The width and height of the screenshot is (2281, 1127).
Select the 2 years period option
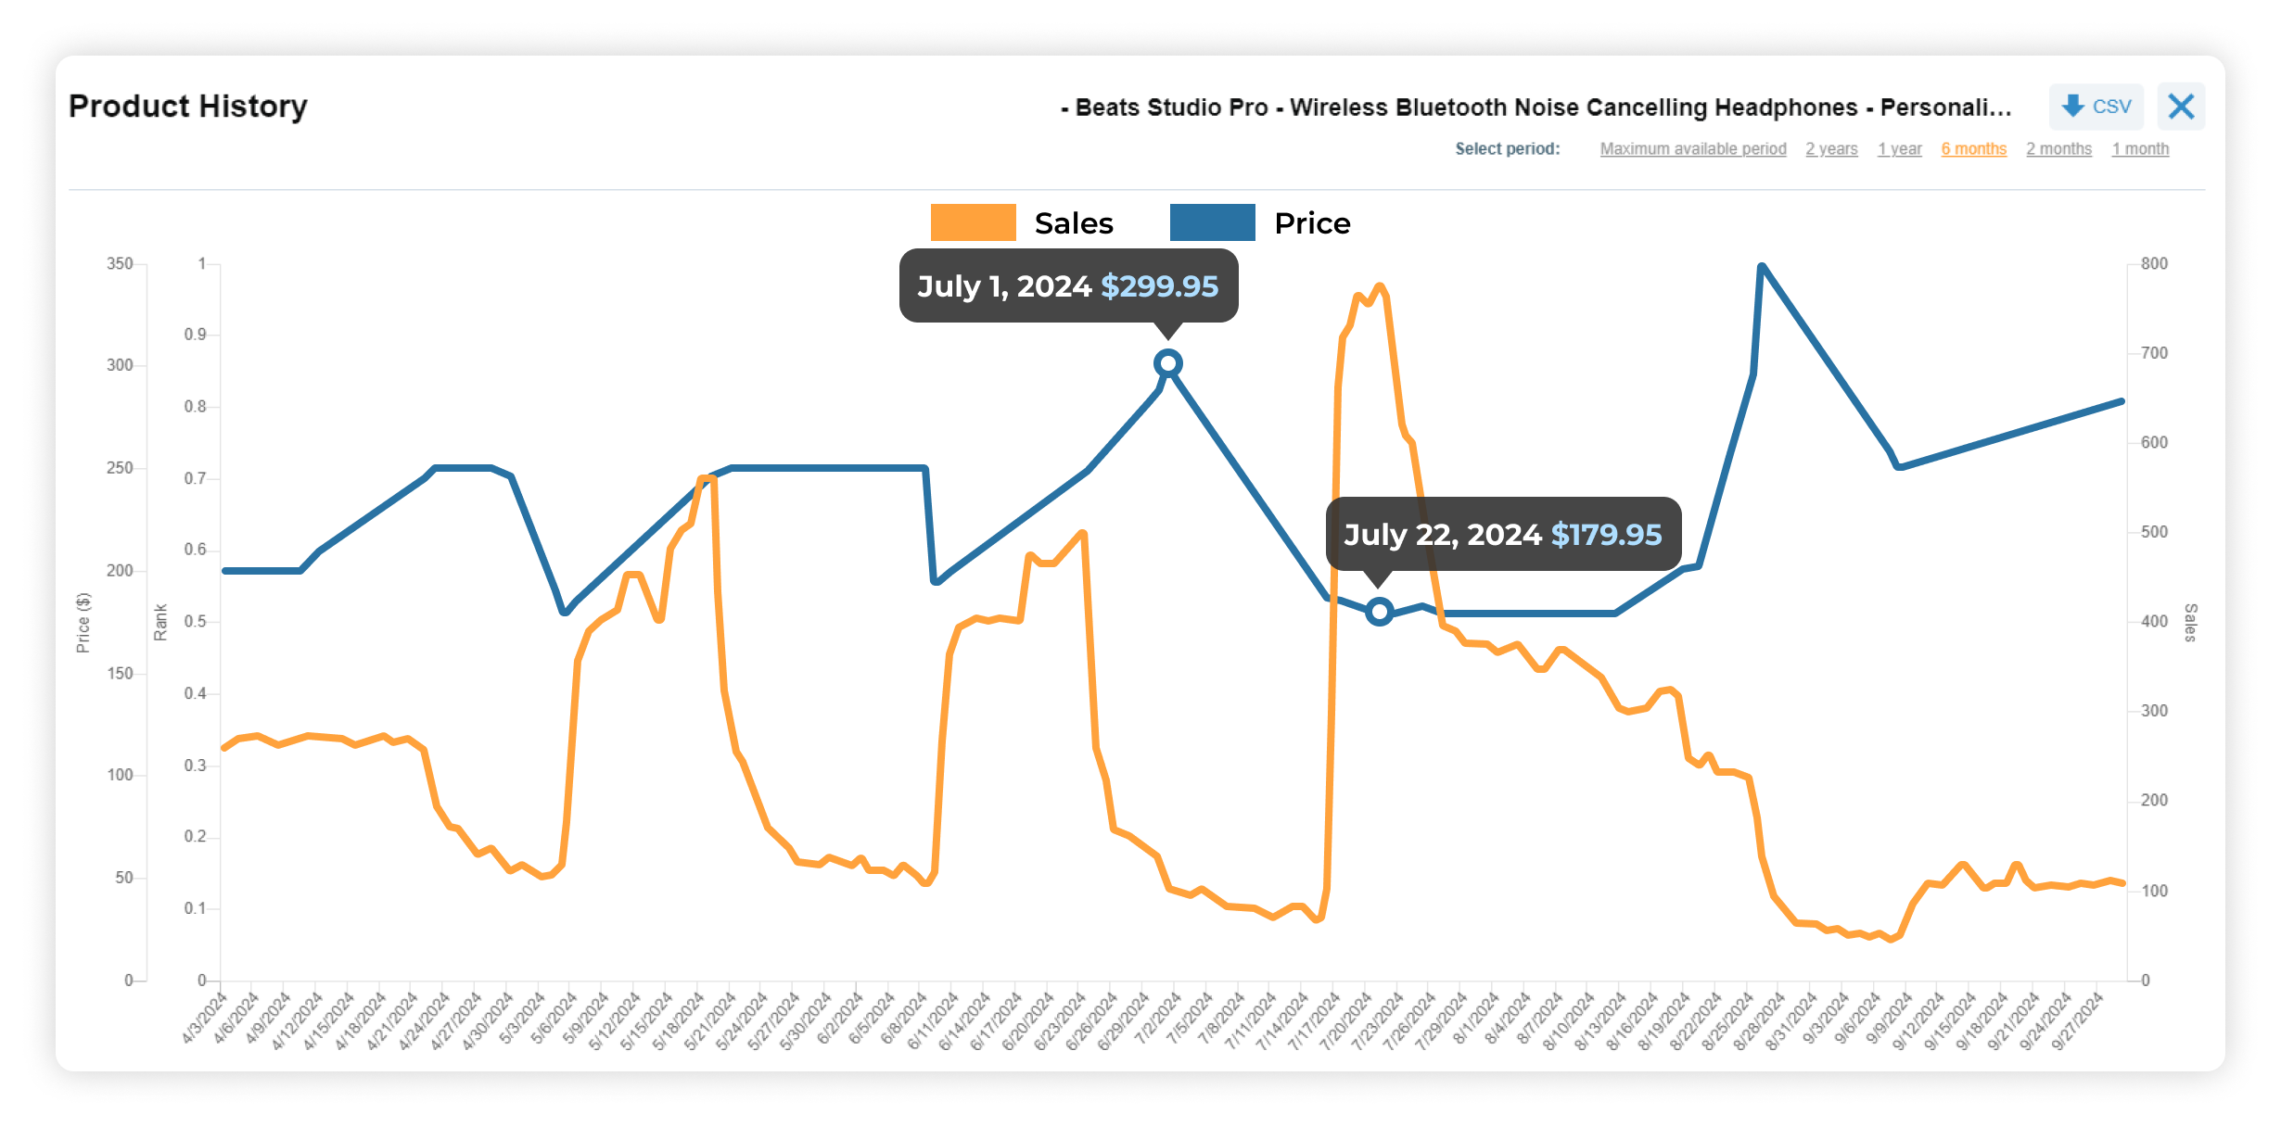1831,148
